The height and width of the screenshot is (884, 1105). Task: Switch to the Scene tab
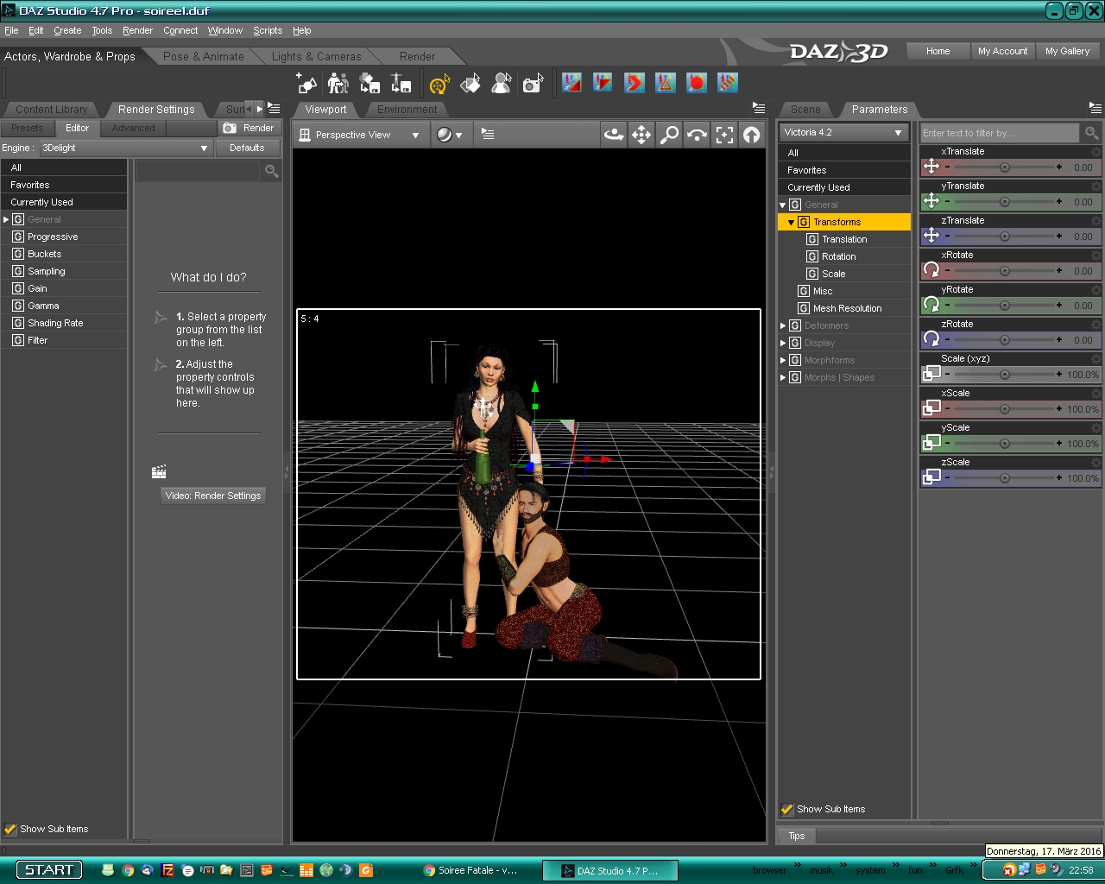point(805,110)
